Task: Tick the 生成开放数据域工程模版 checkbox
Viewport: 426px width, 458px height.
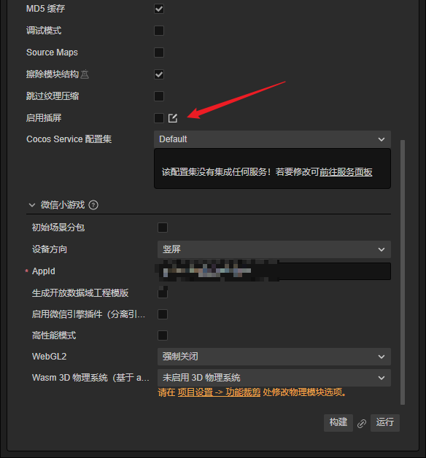Action: click(x=163, y=292)
